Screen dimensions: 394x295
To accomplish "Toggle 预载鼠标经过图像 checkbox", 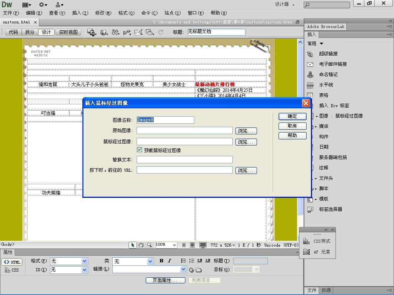I will [x=139, y=150].
